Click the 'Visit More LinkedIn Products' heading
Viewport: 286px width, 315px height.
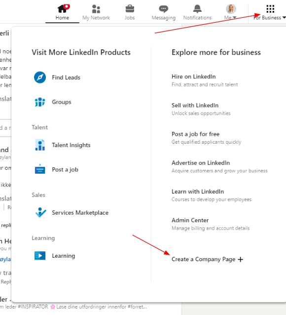(x=81, y=52)
